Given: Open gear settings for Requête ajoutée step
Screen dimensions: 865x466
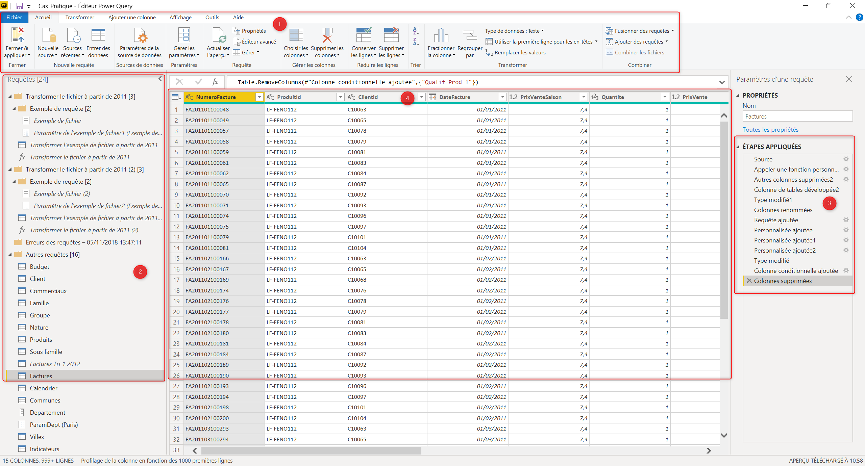Looking at the screenshot, I should point(846,220).
